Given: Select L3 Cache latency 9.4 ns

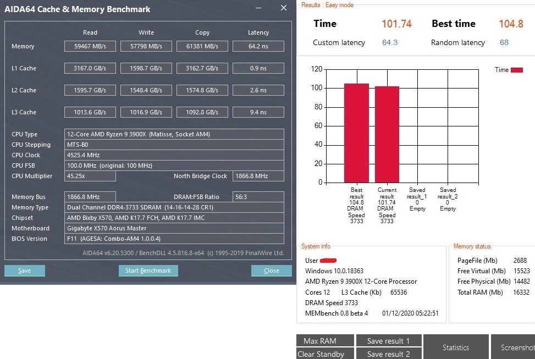Looking at the screenshot, I should click(258, 112).
